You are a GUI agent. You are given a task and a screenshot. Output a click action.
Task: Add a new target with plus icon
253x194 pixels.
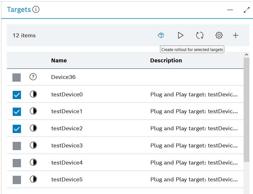tap(236, 35)
